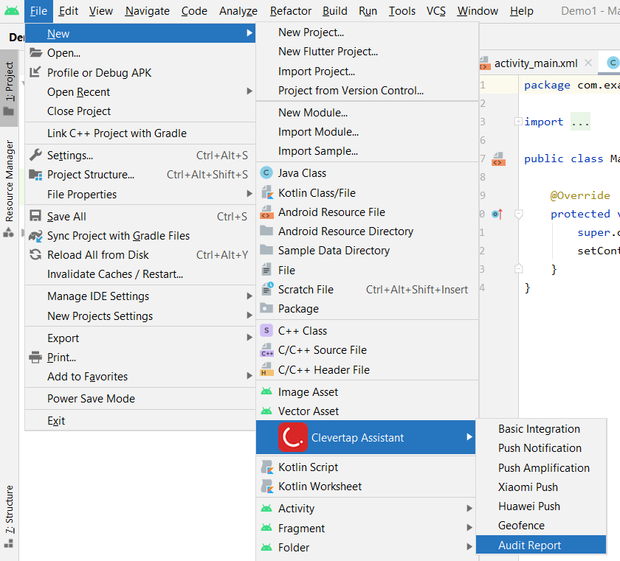Click the Java Class icon
620x561 pixels.
coord(266,173)
